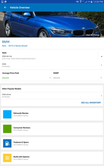Image resolution: width=104 pixels, height=166 pixels.
Task: Tap the battery icon in status bar
Action: point(92,2)
